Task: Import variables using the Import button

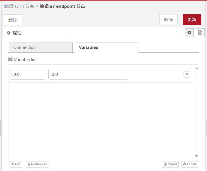Action: tap(170, 164)
